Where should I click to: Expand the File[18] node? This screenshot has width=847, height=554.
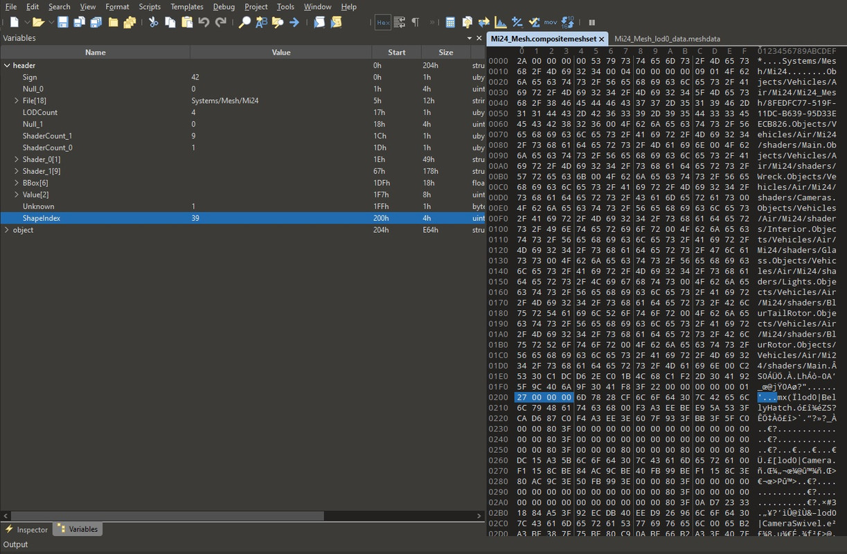coord(17,100)
